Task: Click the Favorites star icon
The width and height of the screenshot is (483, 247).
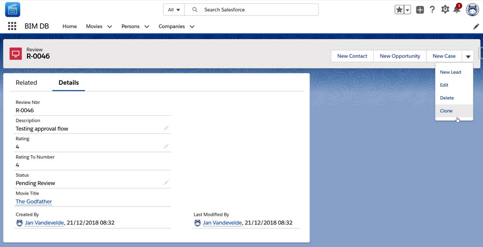Action: [399, 10]
